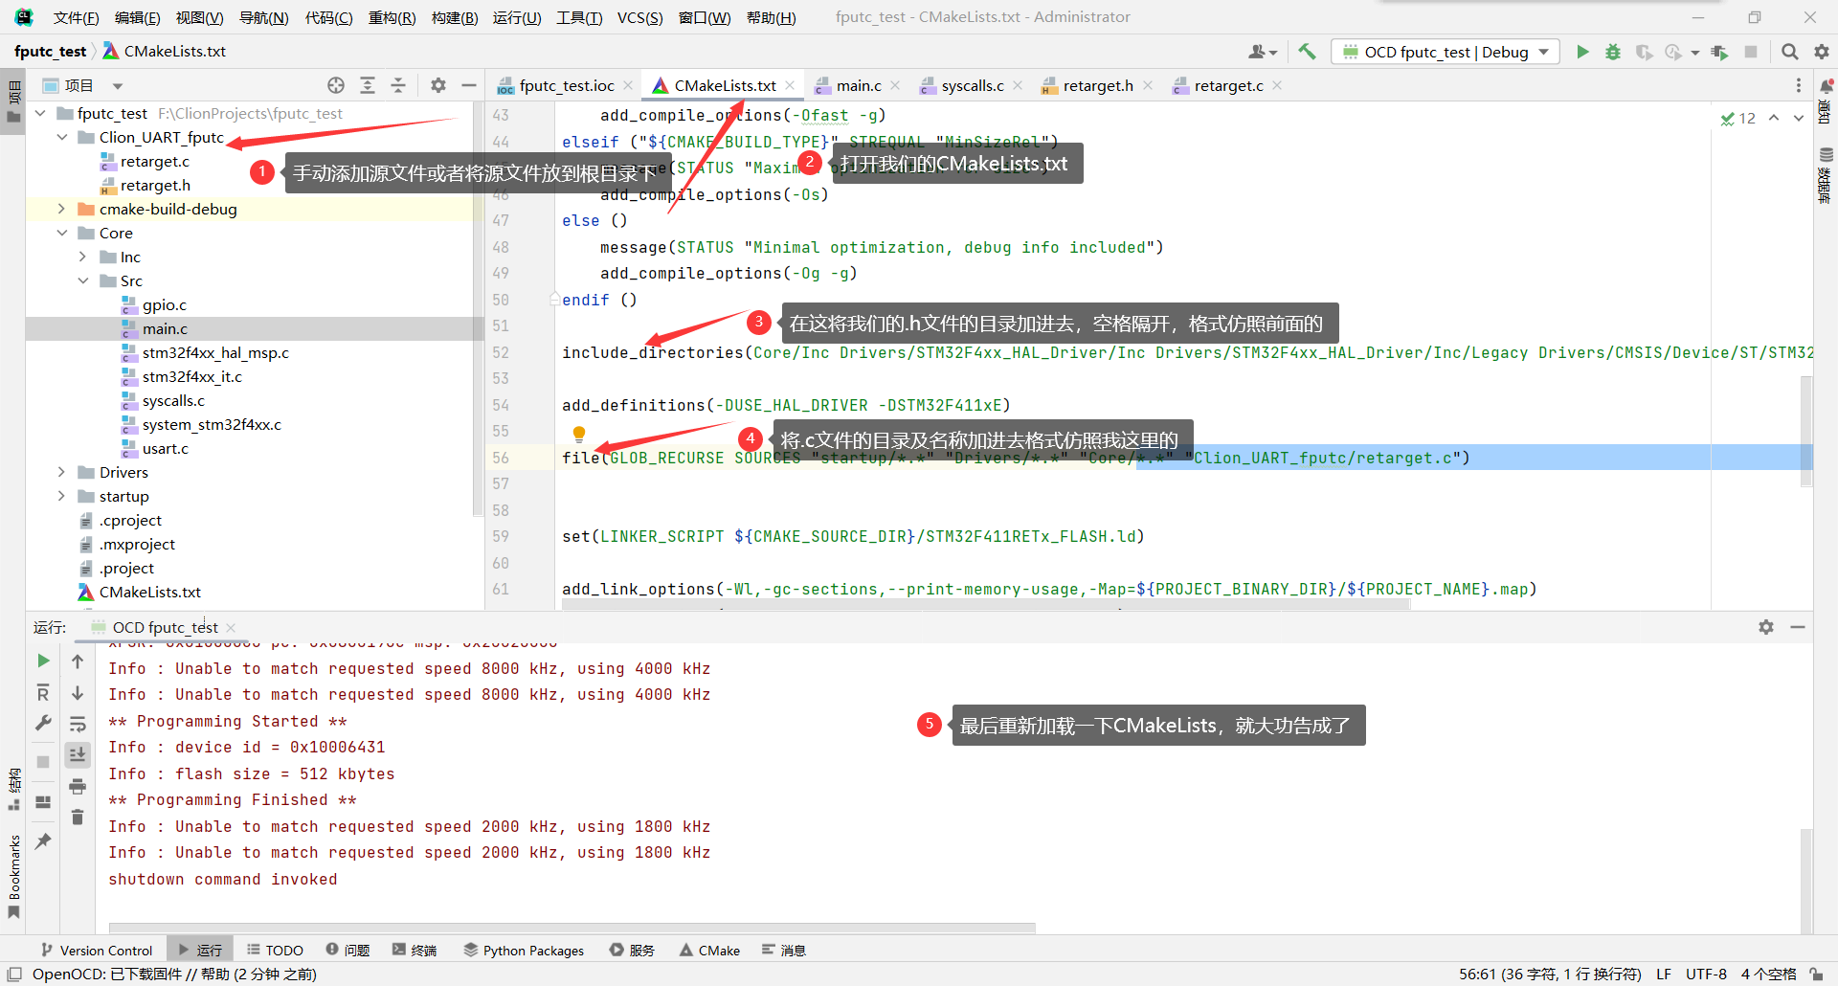Click the locate-file target icon in project panel

[x=336, y=85]
